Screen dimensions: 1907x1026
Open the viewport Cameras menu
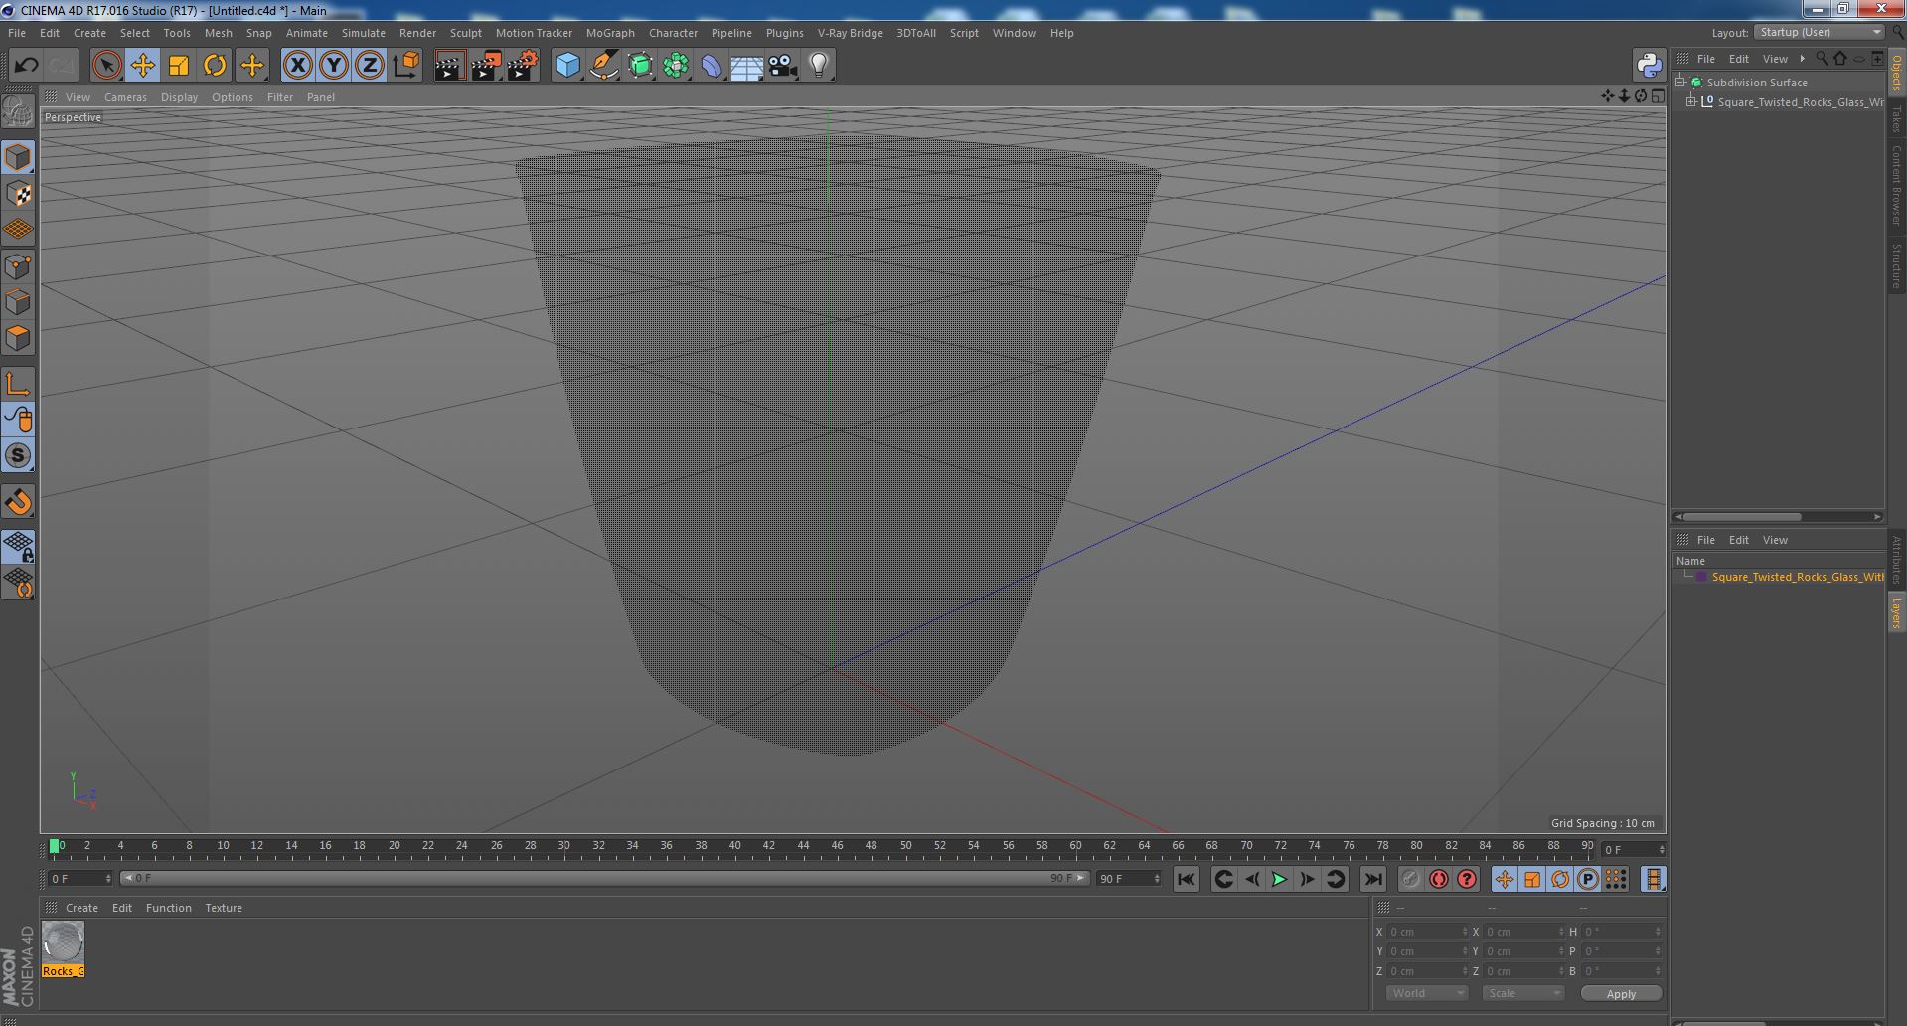125,97
